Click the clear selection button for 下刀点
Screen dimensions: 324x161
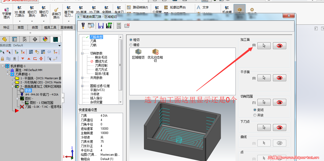click(x=279, y=127)
